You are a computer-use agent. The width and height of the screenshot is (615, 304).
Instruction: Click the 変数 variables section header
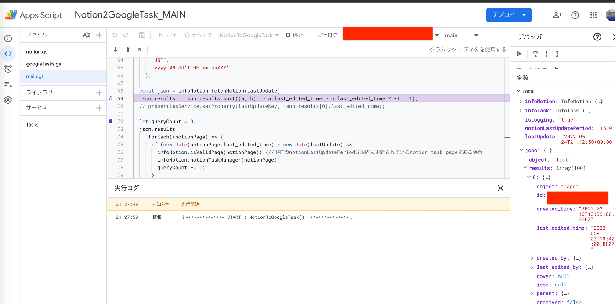pos(522,78)
